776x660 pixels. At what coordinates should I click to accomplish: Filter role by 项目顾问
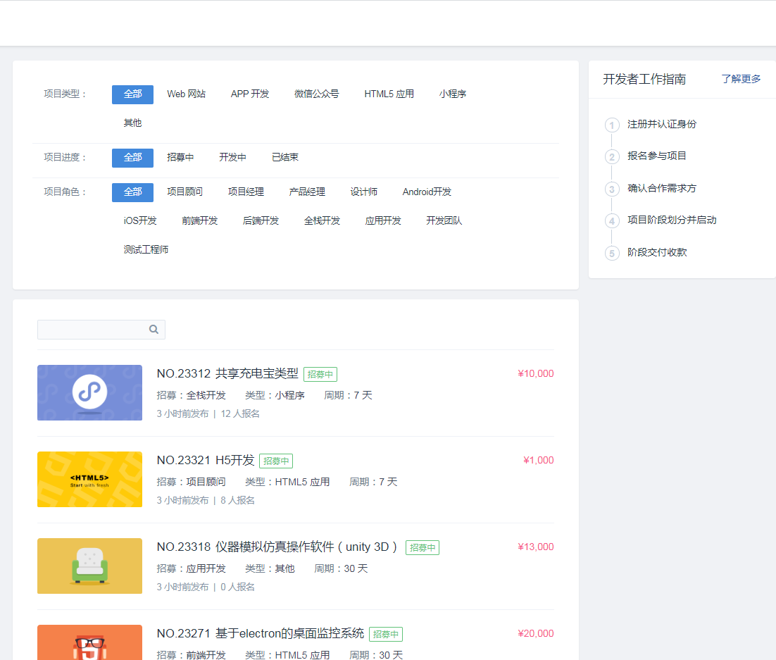click(185, 192)
